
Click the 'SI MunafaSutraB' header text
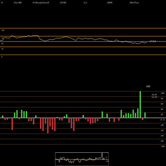[41, 3]
